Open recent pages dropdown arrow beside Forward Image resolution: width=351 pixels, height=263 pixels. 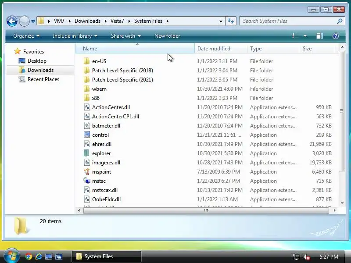pyautogui.click(x=33, y=21)
